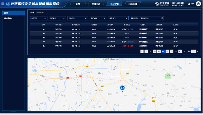
Task: Open the hamburger menu beside the system title
Action: pyautogui.click(x=2, y=4)
